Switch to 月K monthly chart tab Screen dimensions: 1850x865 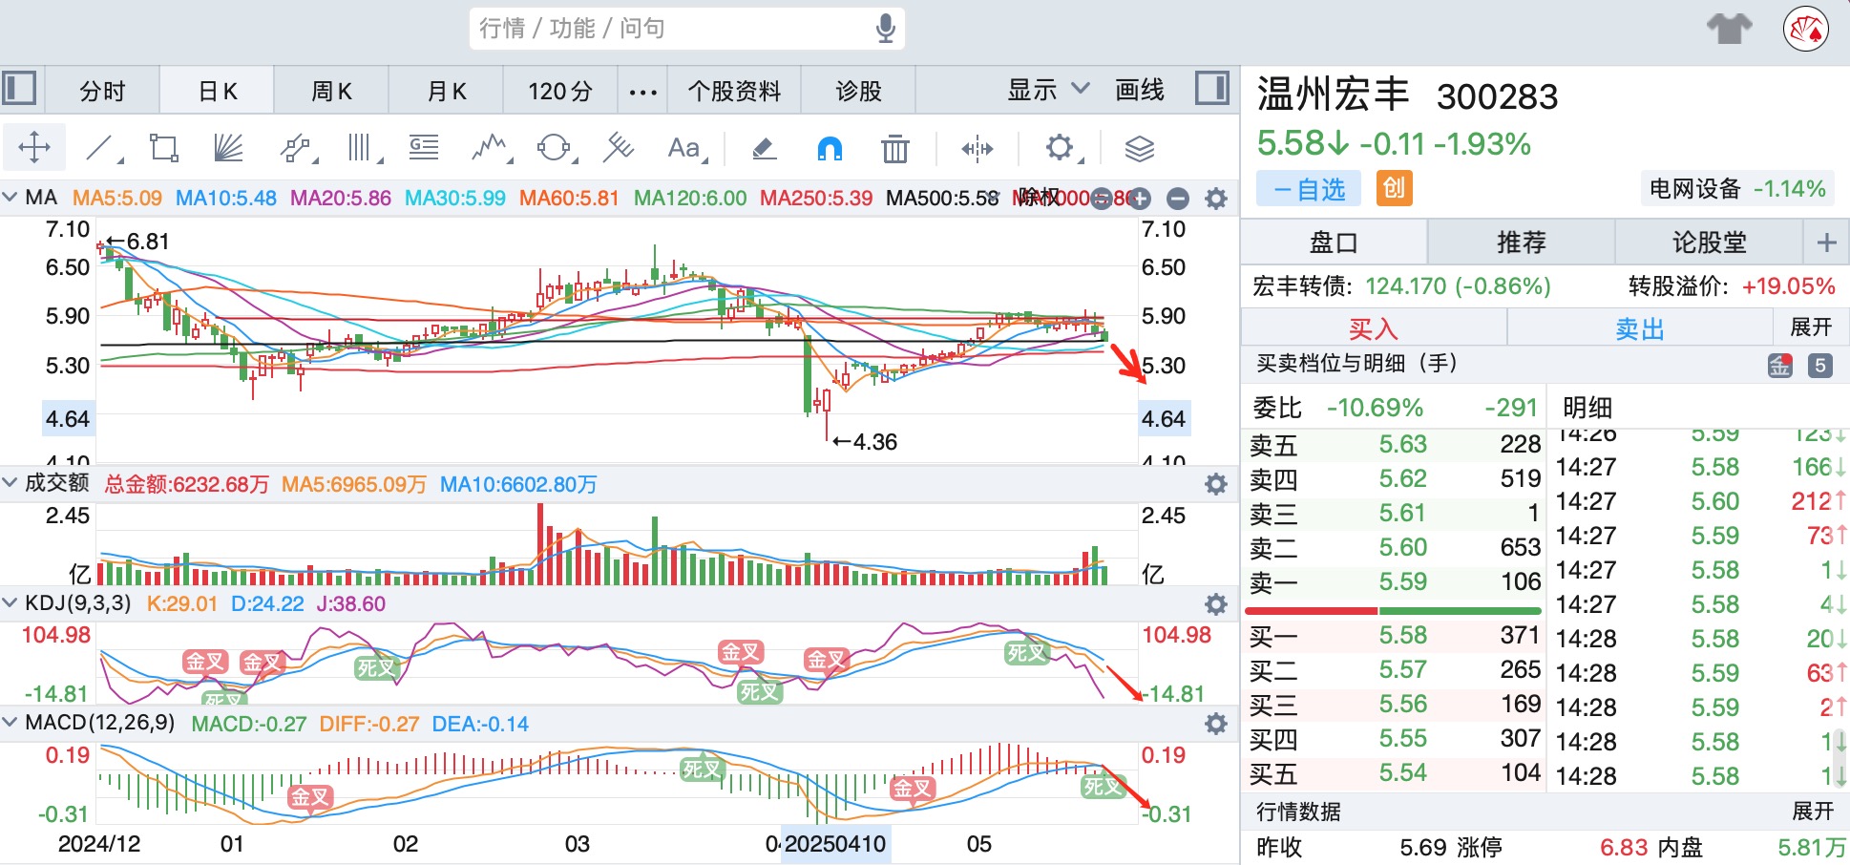click(x=446, y=91)
